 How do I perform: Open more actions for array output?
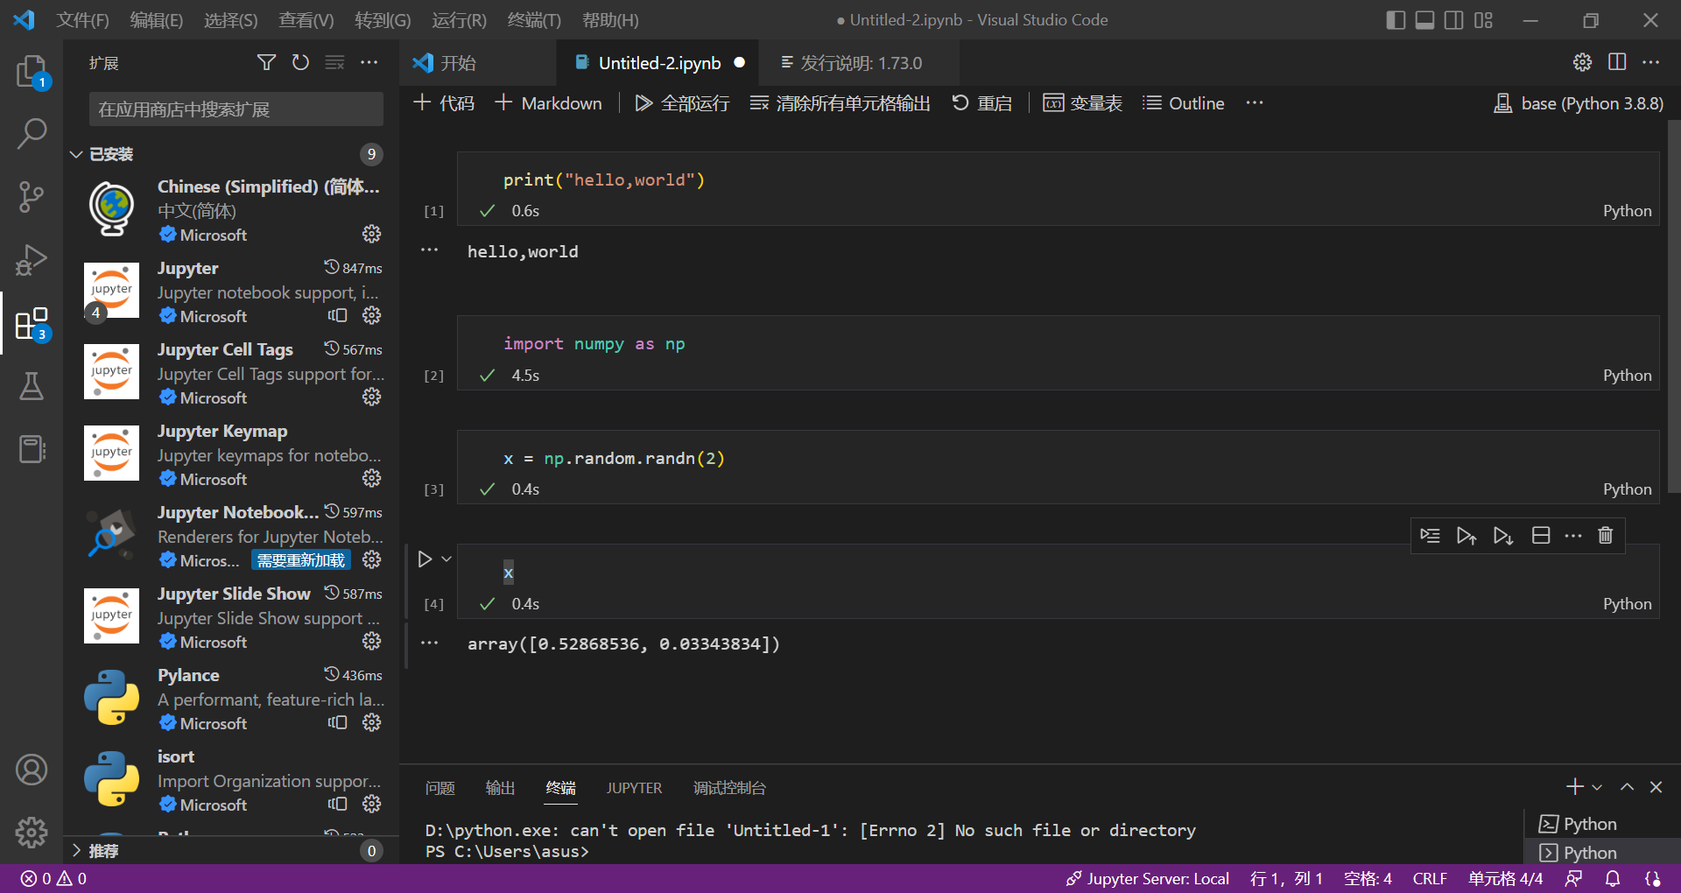(x=429, y=643)
